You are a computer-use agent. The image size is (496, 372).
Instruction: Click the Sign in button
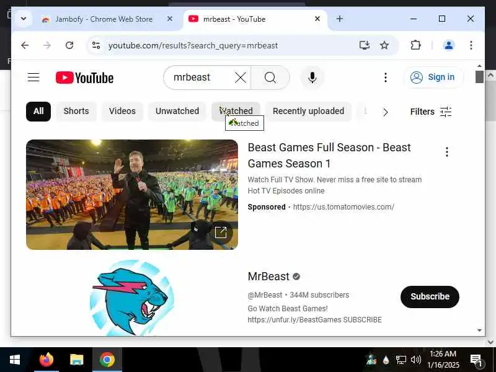pos(433,77)
